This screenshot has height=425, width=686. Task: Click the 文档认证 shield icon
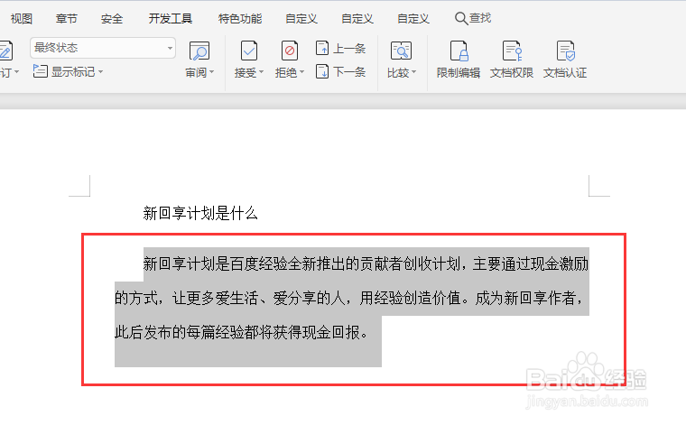pos(566,51)
